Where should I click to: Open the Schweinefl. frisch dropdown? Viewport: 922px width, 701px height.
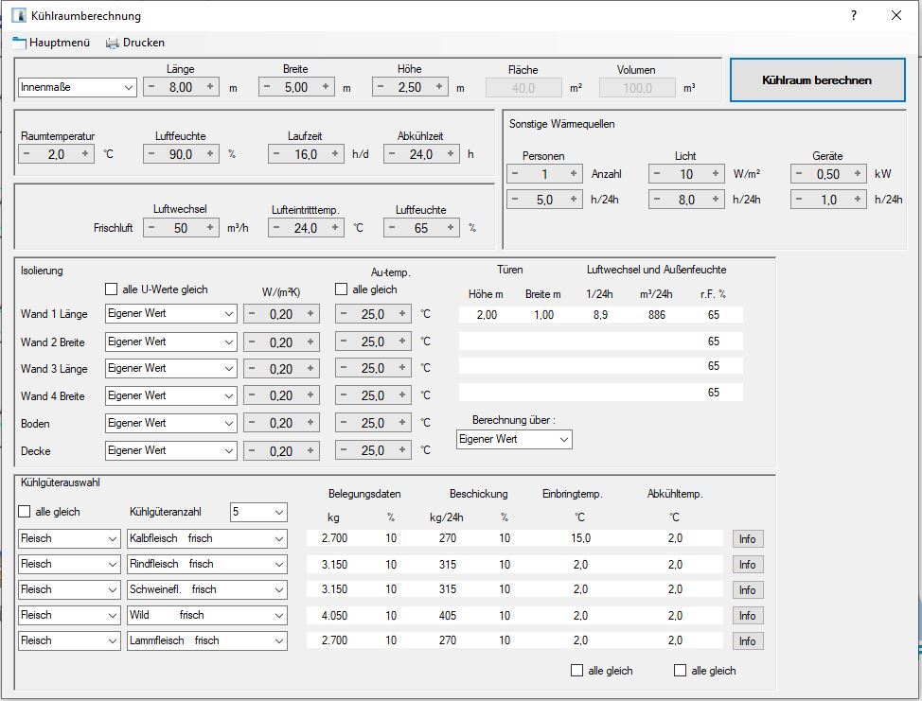tap(207, 590)
